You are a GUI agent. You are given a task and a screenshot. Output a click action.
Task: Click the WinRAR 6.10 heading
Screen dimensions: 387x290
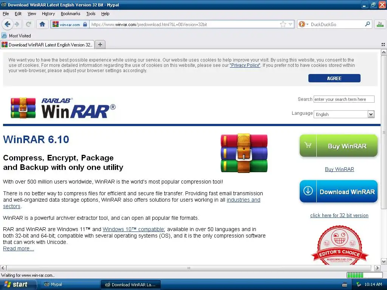point(36,139)
